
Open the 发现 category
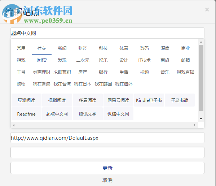62,60
